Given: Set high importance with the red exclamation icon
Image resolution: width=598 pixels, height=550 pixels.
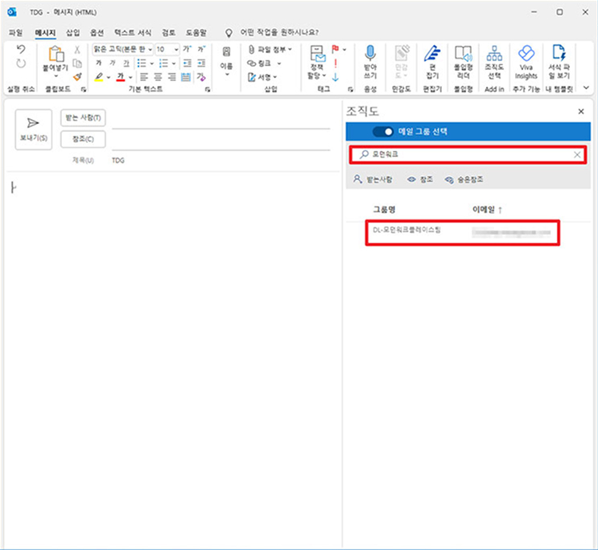Looking at the screenshot, I should 336,64.
